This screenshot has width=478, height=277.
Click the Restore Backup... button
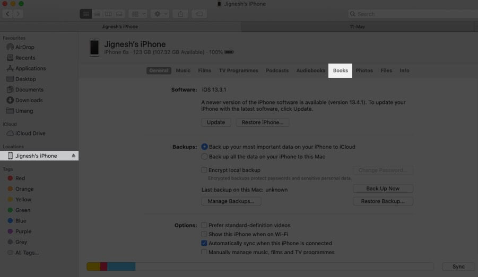tap(383, 201)
